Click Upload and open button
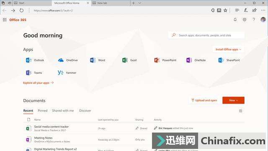268x151 pixels. pos(204,100)
